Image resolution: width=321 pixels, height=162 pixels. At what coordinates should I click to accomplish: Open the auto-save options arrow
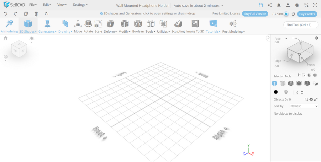click(x=222, y=6)
